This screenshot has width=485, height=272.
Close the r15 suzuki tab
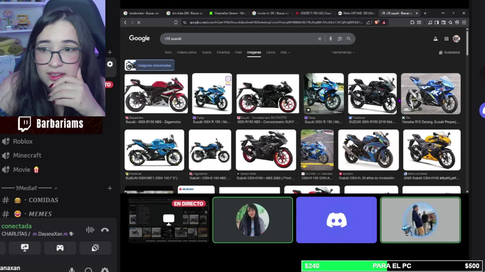tap(417, 13)
